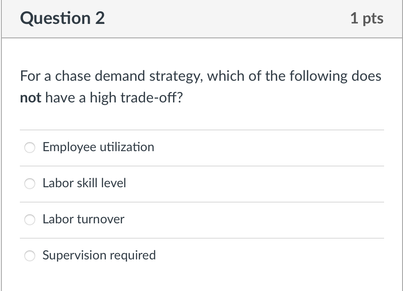
Task: Click the Employee utilization answer text
Action: (x=98, y=147)
